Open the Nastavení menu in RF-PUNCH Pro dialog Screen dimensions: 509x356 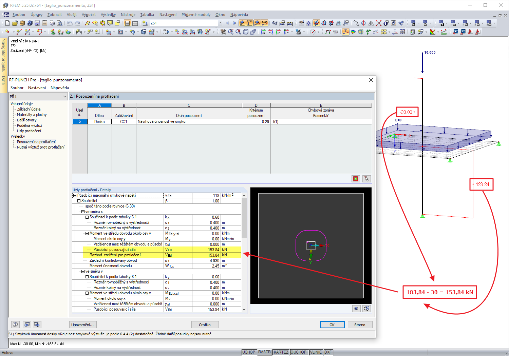tap(37, 88)
